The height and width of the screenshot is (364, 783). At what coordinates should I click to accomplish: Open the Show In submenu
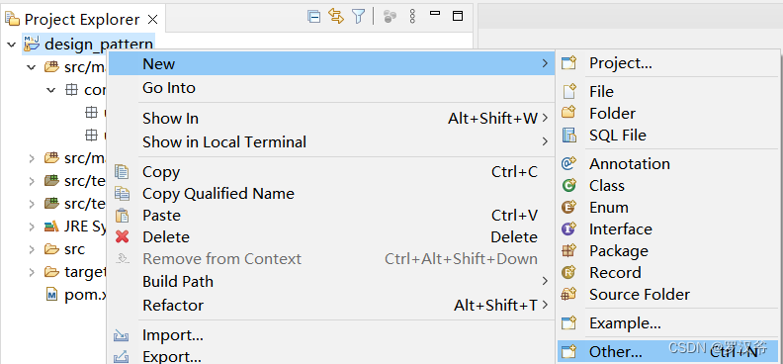click(331, 119)
